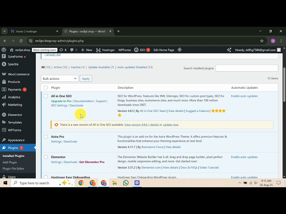Screen dimensions: 286x214
Task: Show hidden tray icons chevron
Action: coord(240,183)
